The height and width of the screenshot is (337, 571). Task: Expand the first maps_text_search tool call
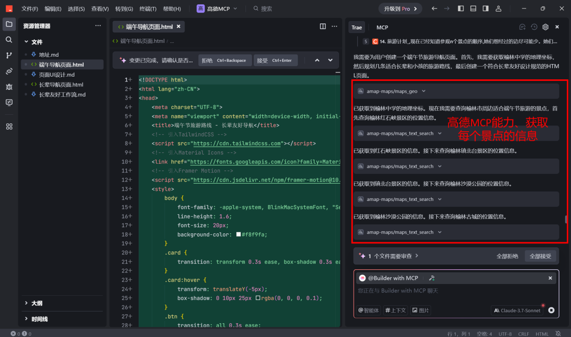click(456, 133)
